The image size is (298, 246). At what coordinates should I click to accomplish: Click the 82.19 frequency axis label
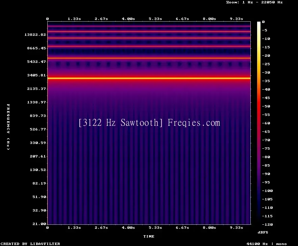coord(39,183)
